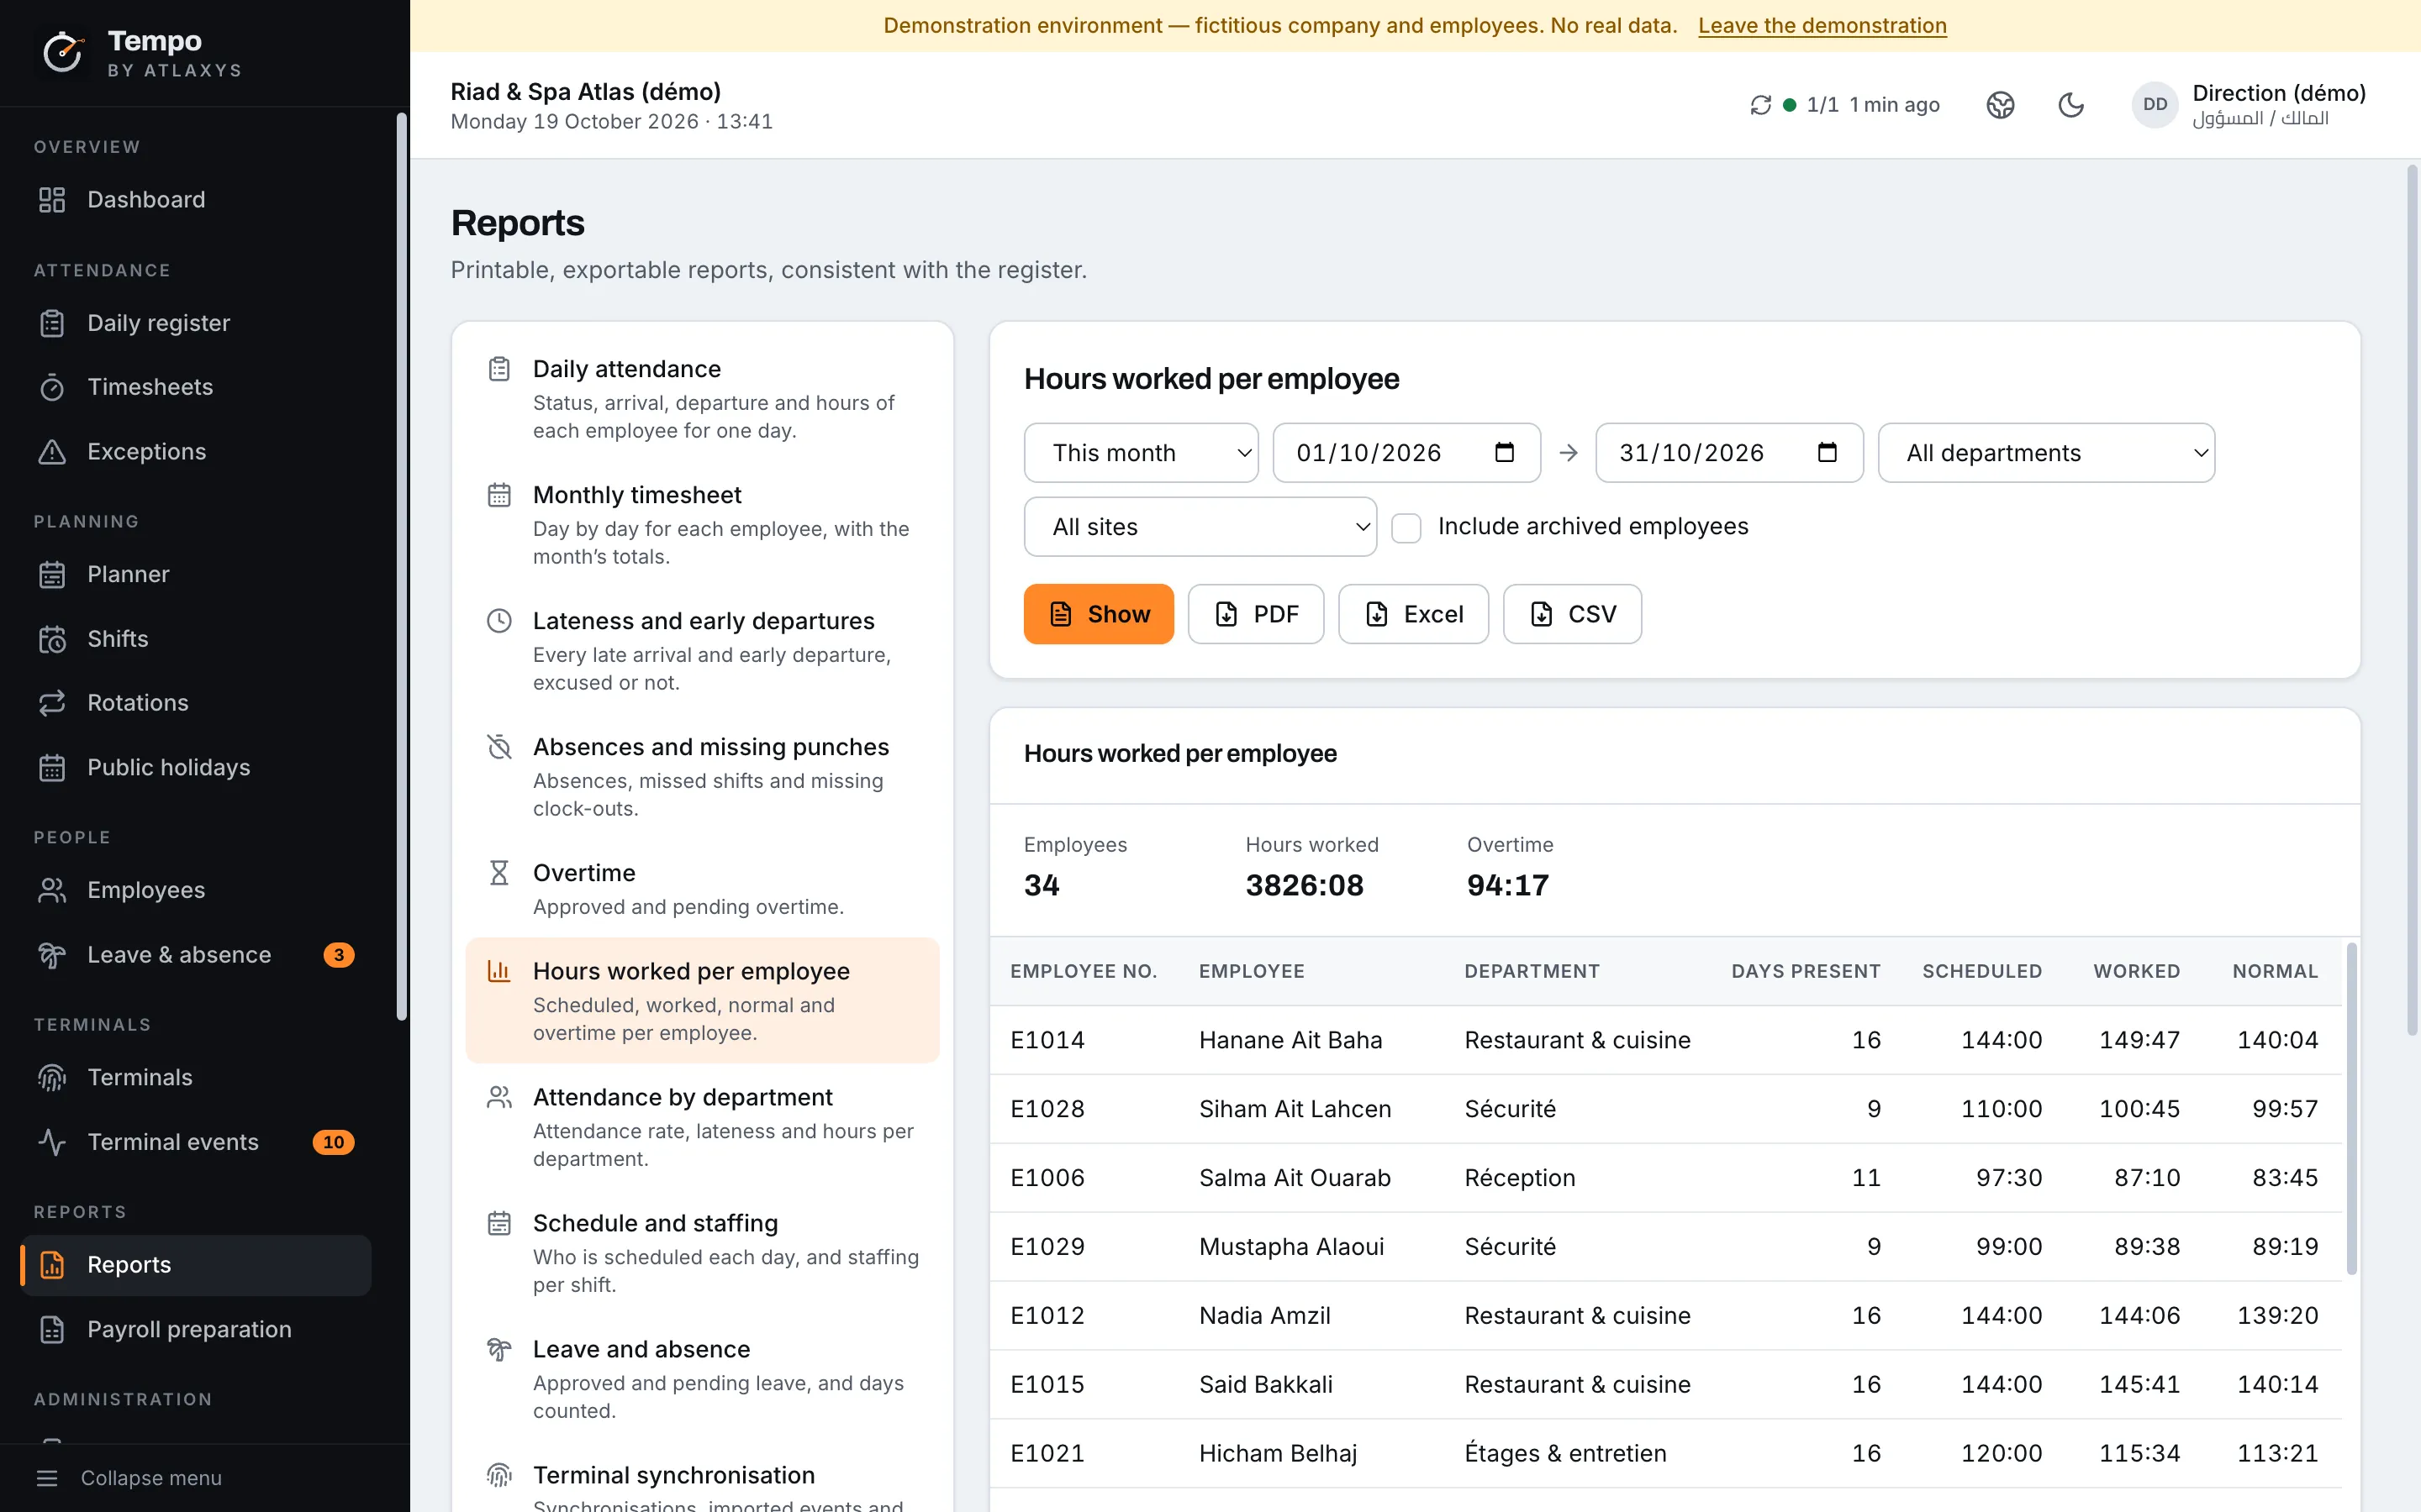Click Hicham Belhaj's department Étages & entretien
Screen dimensions: 2421x1512
[x=1565, y=1454]
